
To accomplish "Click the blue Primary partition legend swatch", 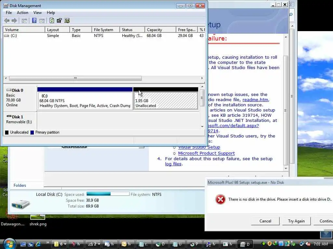I will pyautogui.click(x=32, y=133).
